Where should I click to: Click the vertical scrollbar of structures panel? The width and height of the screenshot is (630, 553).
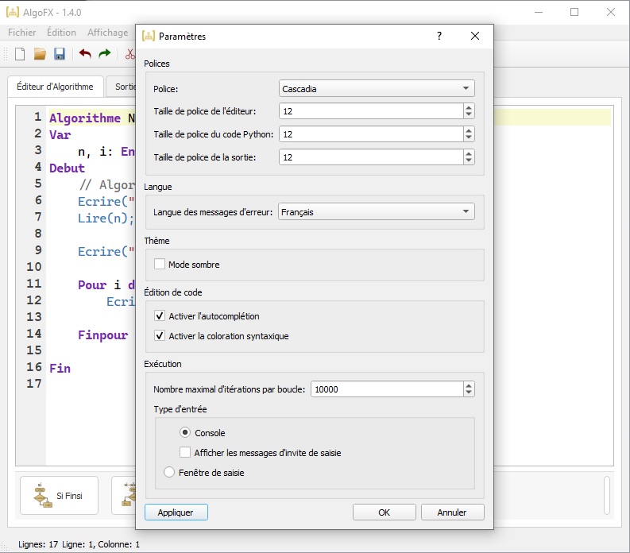[607, 495]
